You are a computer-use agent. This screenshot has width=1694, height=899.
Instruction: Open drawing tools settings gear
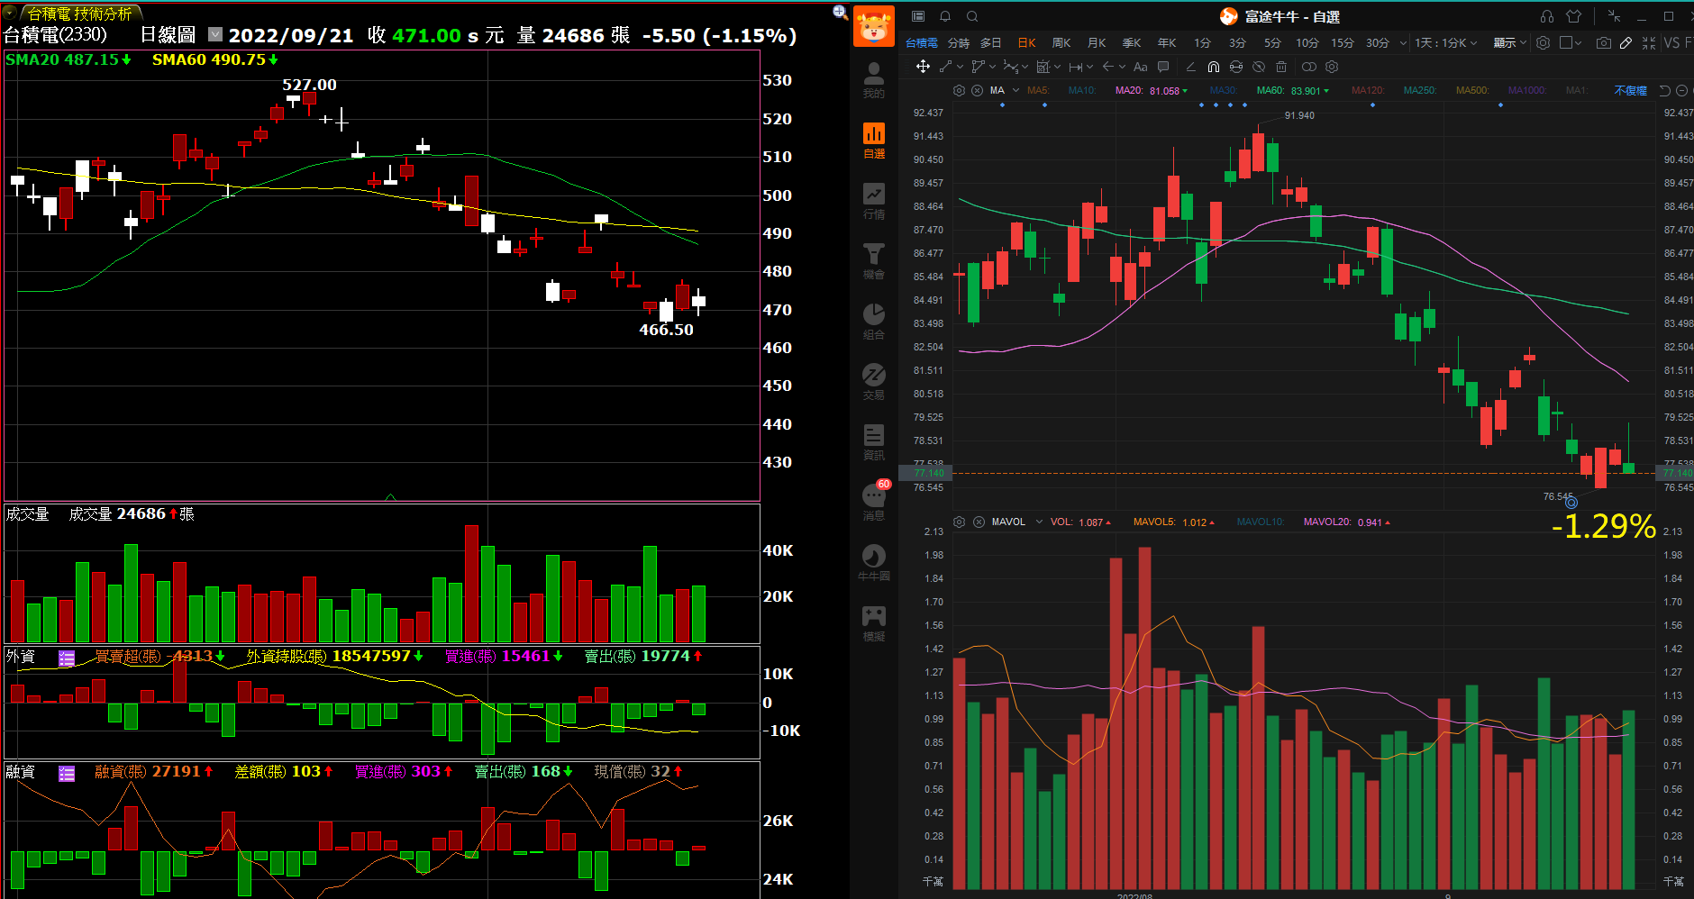click(x=1332, y=67)
